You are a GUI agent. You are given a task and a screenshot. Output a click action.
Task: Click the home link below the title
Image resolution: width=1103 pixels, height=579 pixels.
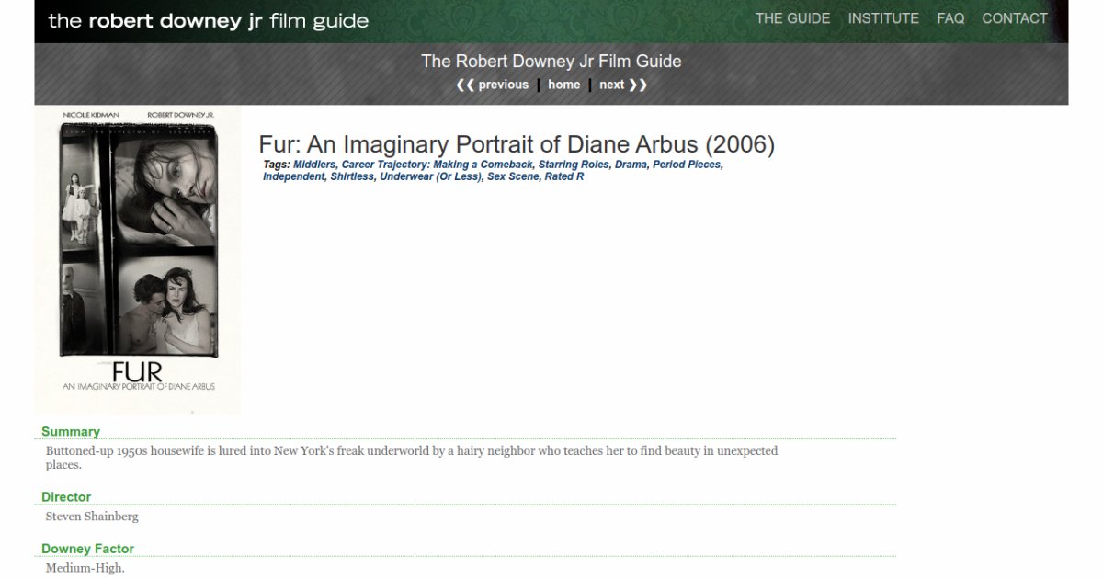tap(563, 85)
